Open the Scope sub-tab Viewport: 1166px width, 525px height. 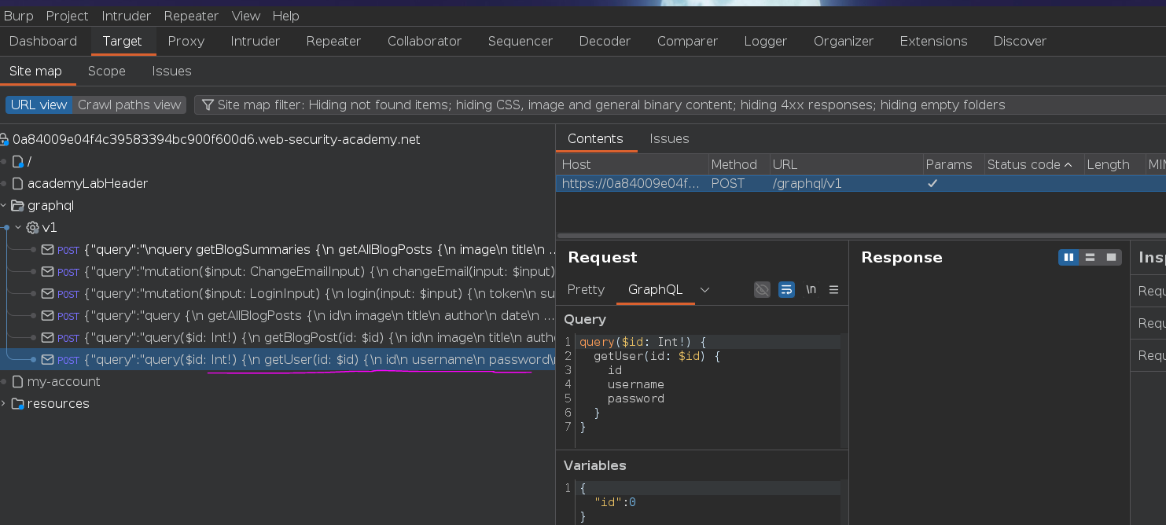[107, 71]
